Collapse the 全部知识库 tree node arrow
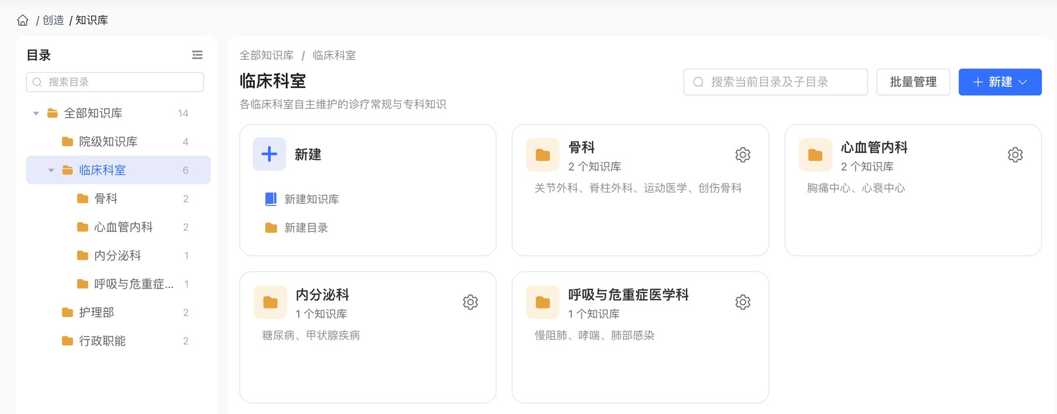This screenshot has height=414, width=1057. pyautogui.click(x=36, y=113)
